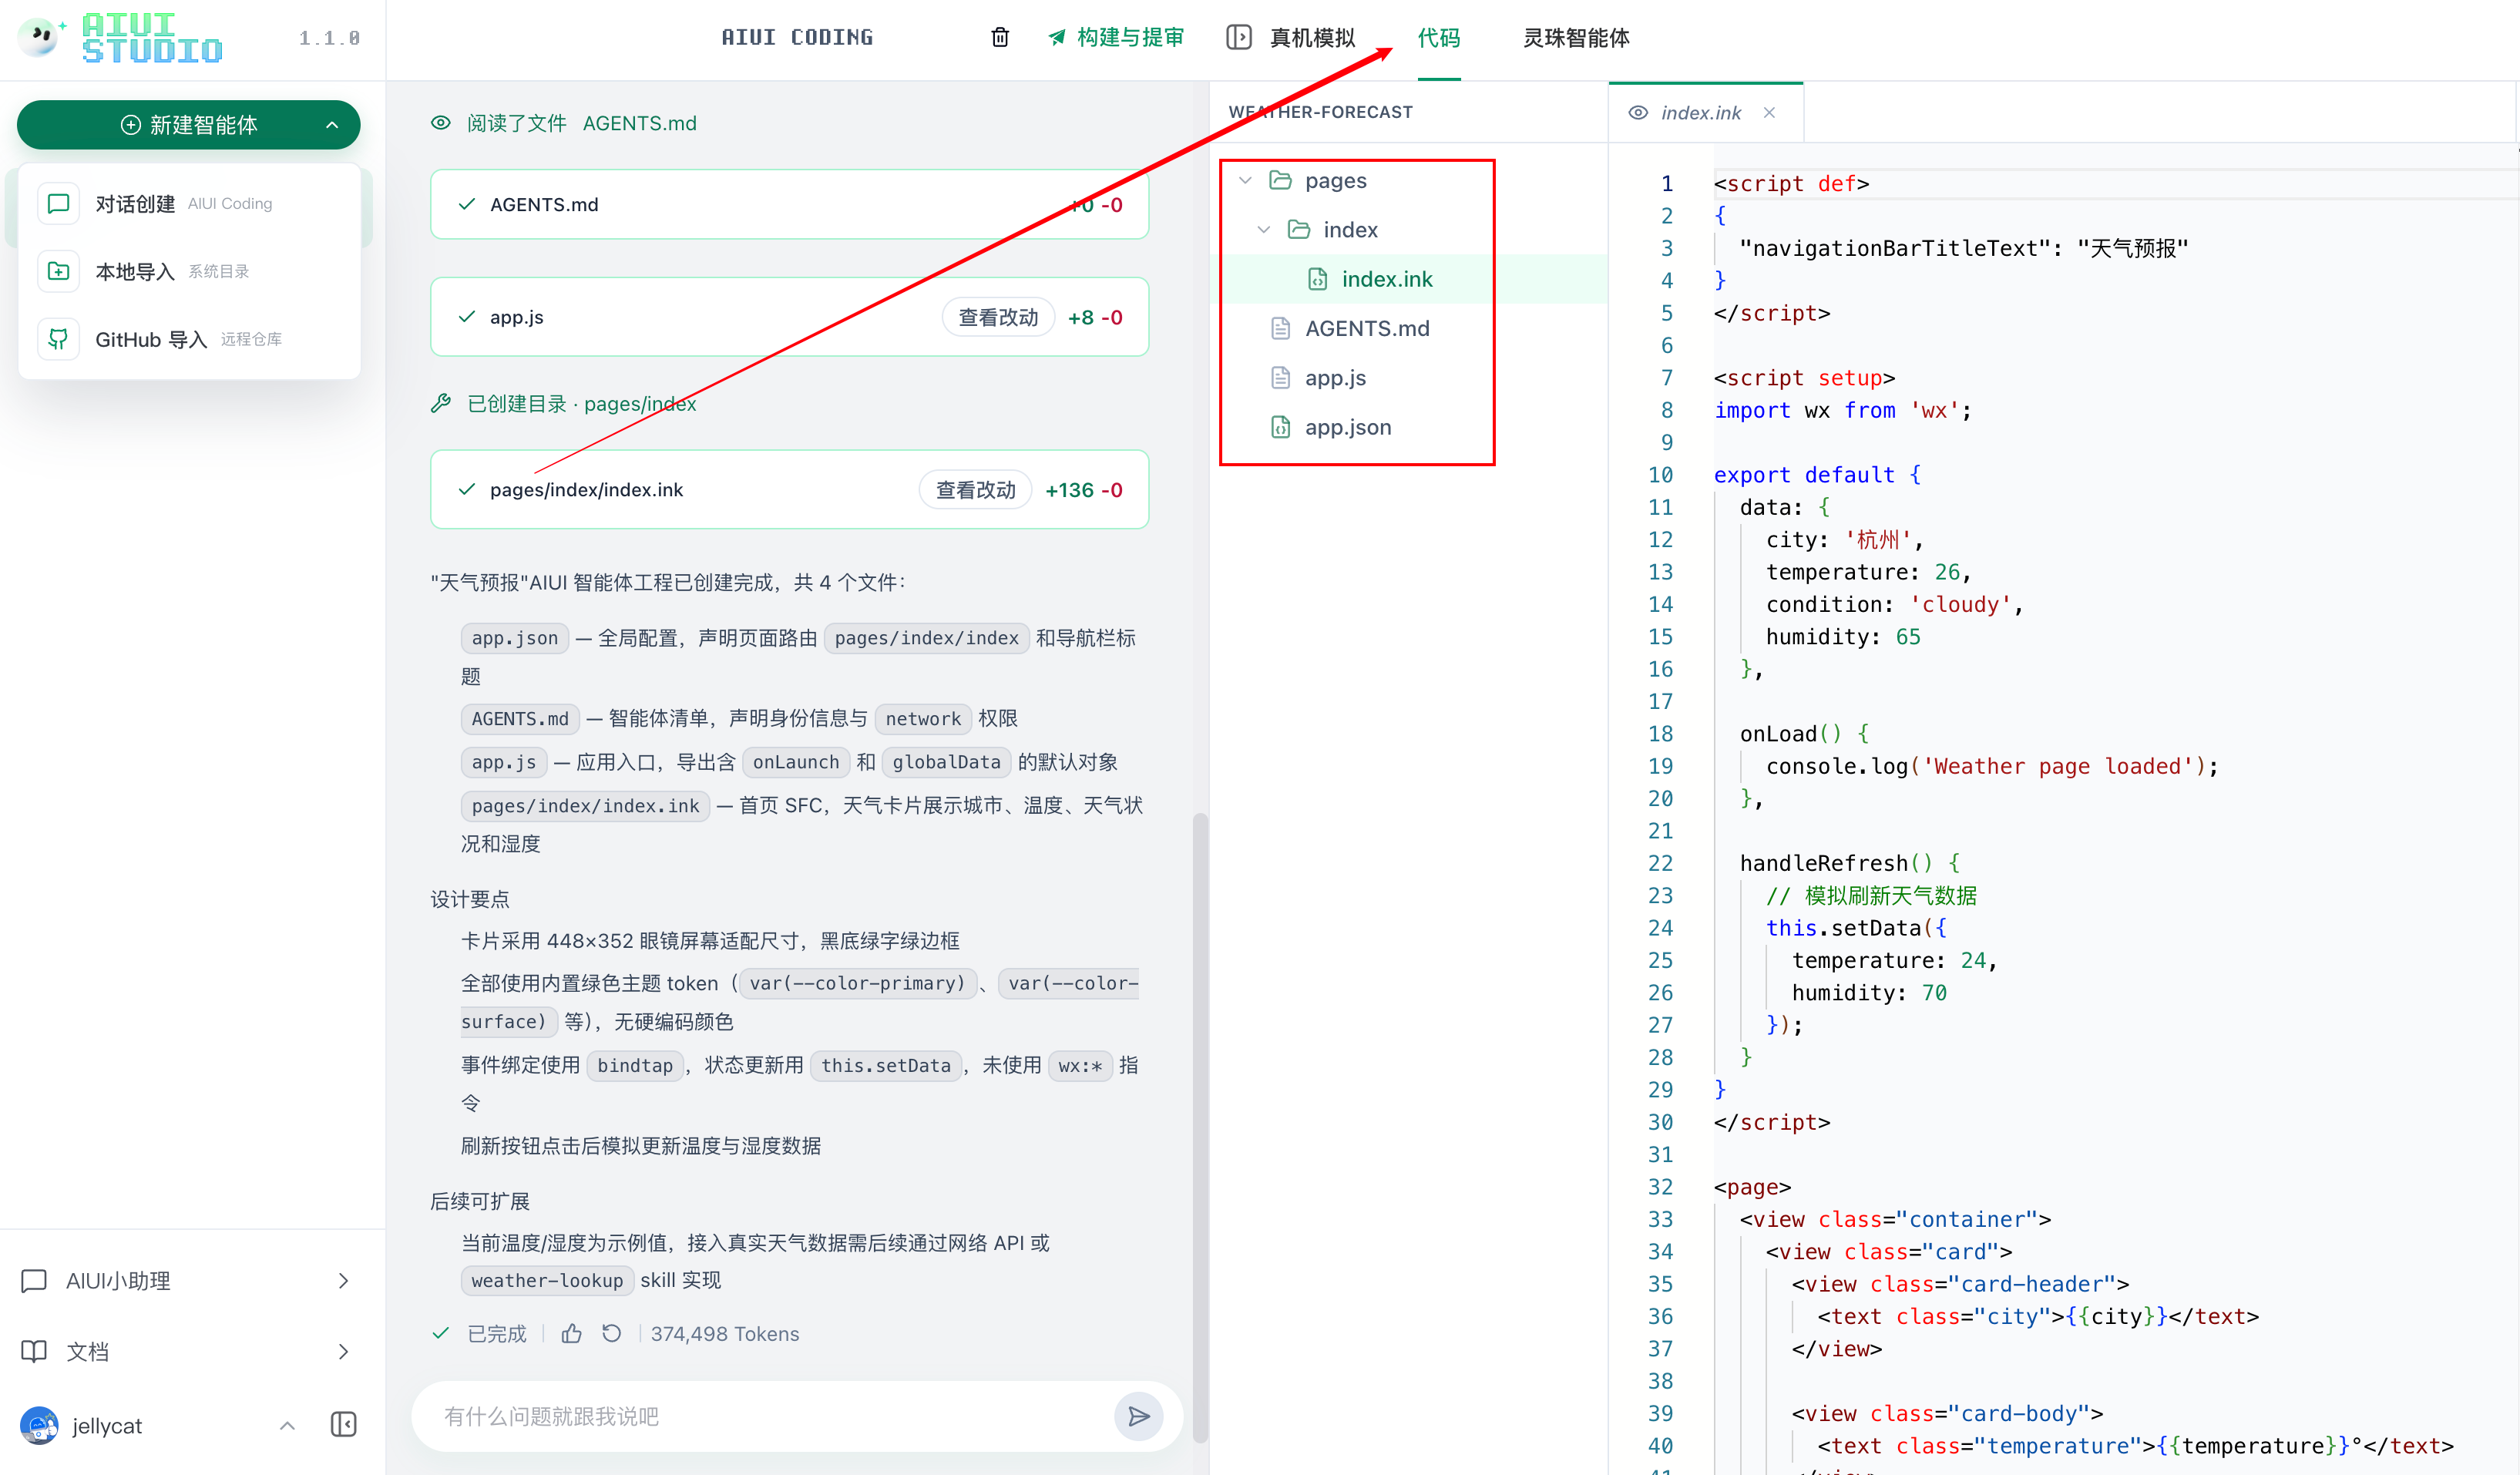Click the folder-plus icon for 本地导入
The height and width of the screenshot is (1475, 2520).
pos(59,272)
